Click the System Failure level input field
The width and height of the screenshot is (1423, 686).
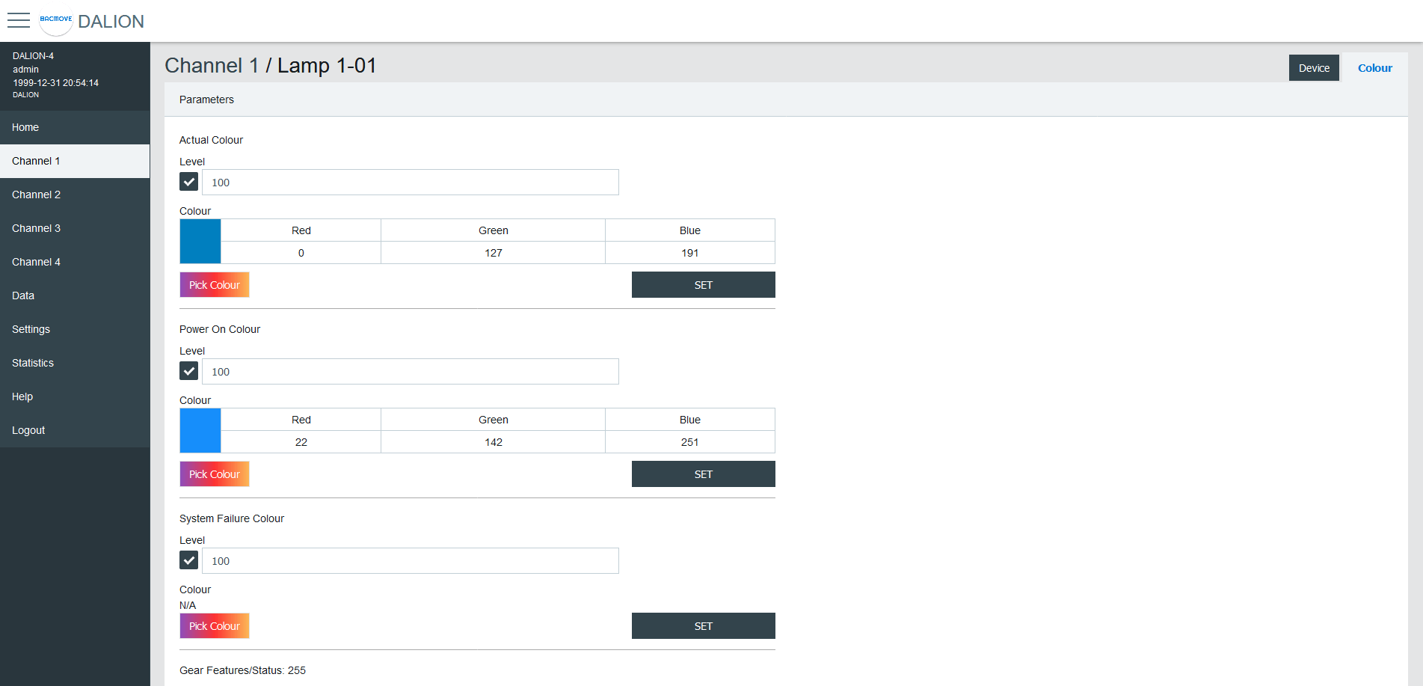[x=410, y=561]
